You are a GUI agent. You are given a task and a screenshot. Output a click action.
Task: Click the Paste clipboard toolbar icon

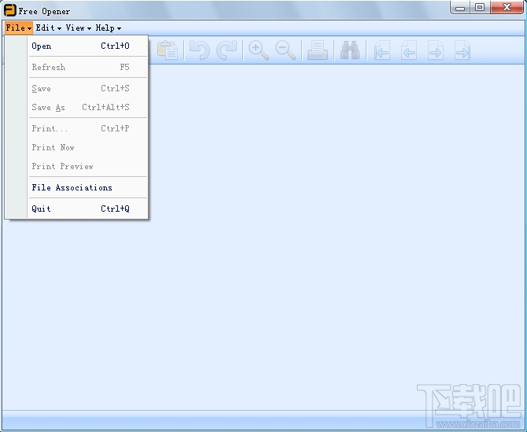168,50
